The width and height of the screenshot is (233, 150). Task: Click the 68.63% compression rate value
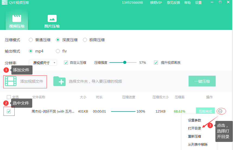click(180, 111)
